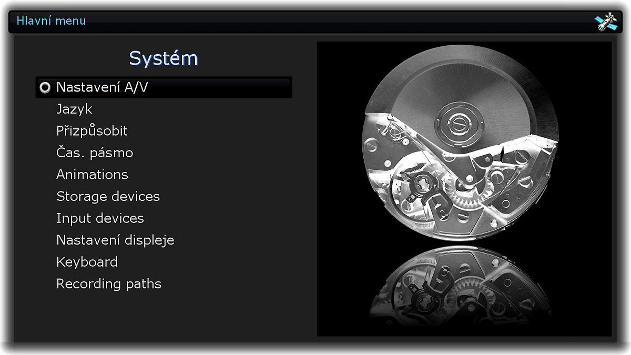Open Čas. pásmo time zone settings

coord(95,153)
